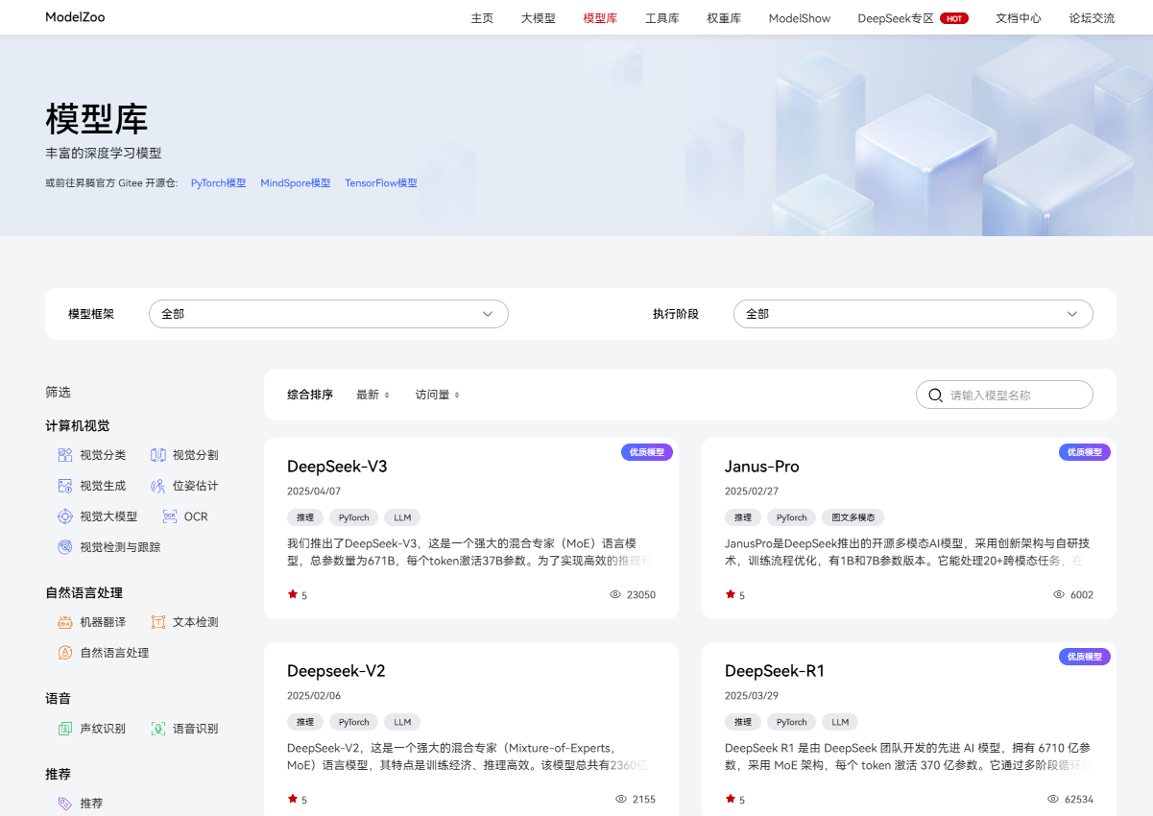Open 权重库 navigation item
The image size is (1153, 816).
pos(724,18)
